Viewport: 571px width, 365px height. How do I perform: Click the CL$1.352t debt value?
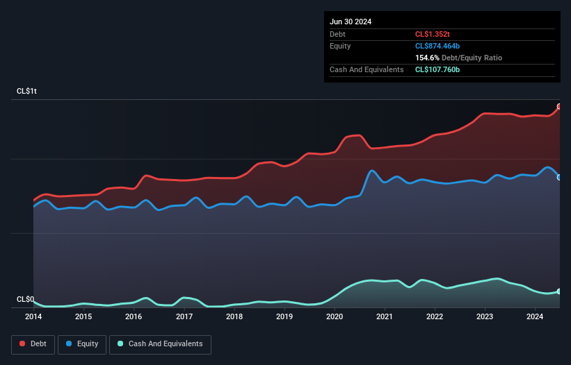pyautogui.click(x=433, y=34)
